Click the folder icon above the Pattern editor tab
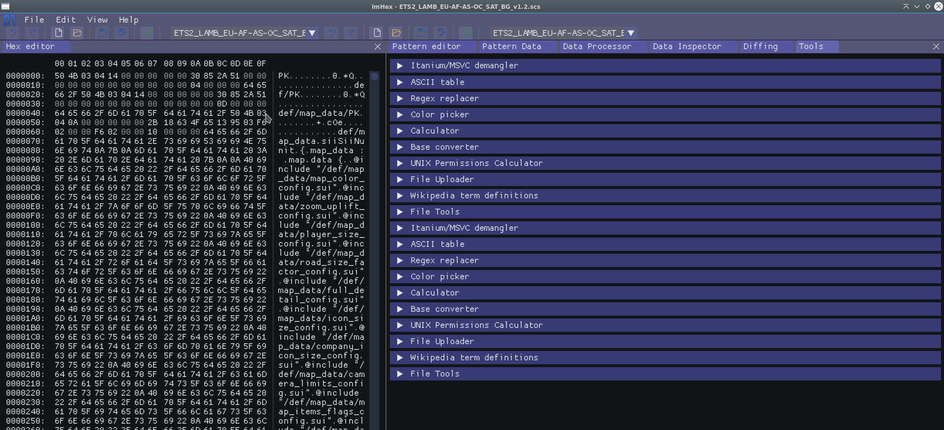This screenshot has height=430, width=944. pyautogui.click(x=396, y=33)
